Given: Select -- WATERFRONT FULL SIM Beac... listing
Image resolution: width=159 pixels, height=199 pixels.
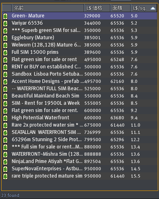Looking at the screenshot, I should [x=80, y=89].
